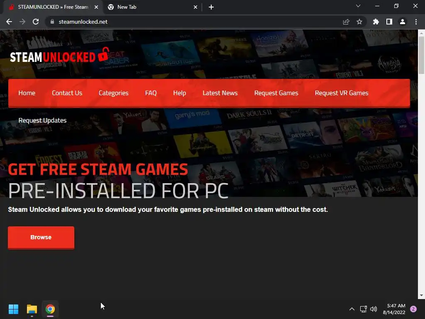Screen dimensions: 425x319
Task: Open the Chrome three-dot menu
Action: click(x=416, y=22)
